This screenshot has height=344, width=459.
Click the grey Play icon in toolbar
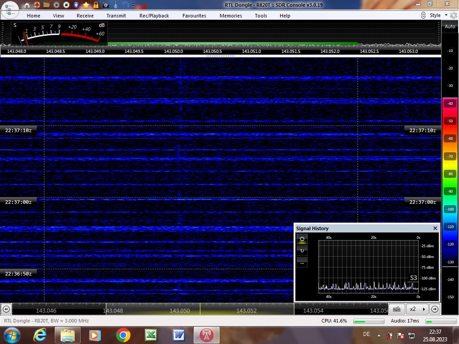[56, 4]
